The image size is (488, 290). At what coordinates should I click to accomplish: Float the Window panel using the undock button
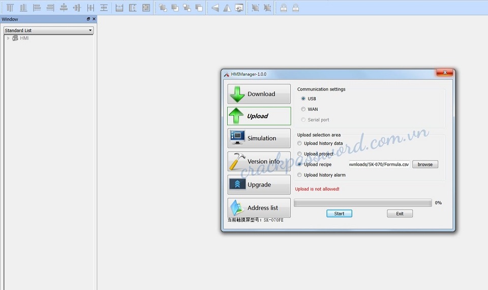pos(88,19)
